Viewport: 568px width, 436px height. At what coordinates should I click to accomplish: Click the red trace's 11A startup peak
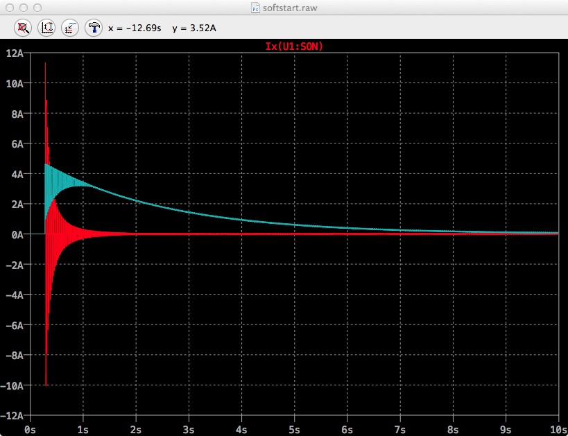click(x=45, y=64)
